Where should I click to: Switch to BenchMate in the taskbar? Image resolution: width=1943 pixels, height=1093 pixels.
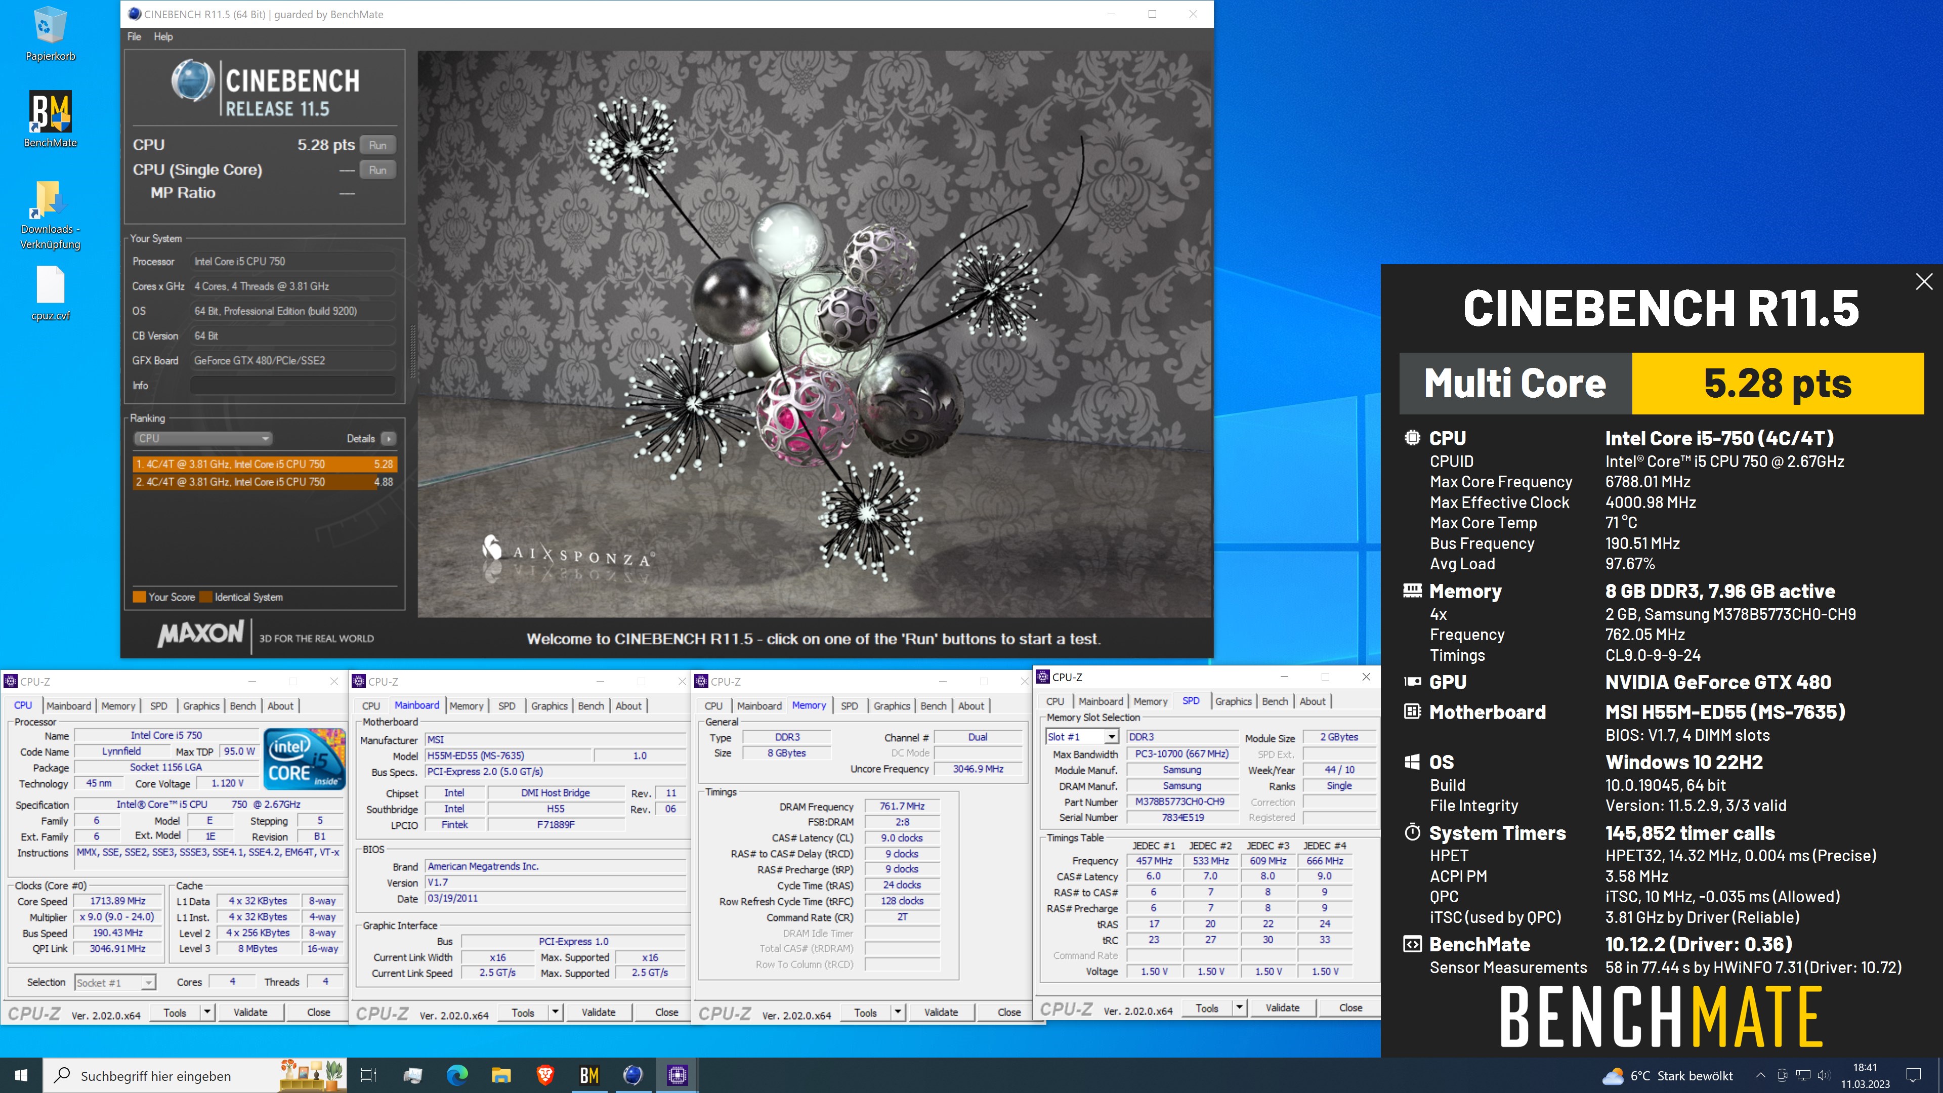pos(589,1075)
